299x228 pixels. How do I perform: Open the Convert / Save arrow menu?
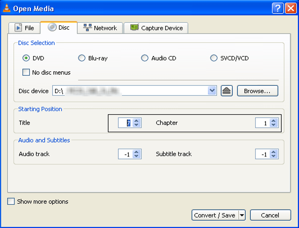point(242,215)
